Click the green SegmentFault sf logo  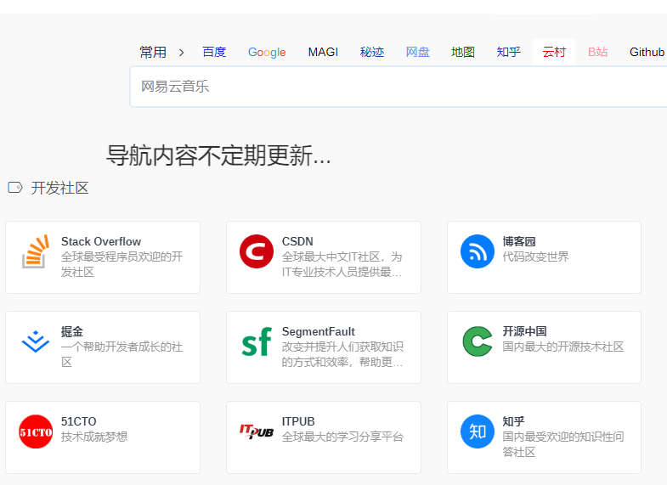pyautogui.click(x=257, y=341)
